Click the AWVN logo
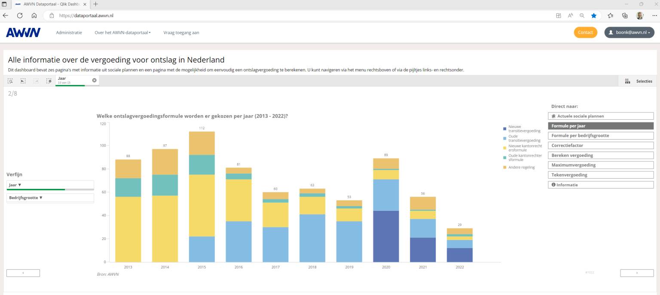 [23, 33]
